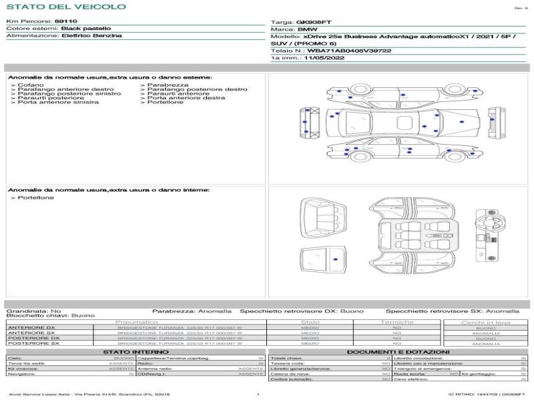Select the Alimentazione Elettrico Benzina line
The height and width of the screenshot is (400, 534).
64,35
